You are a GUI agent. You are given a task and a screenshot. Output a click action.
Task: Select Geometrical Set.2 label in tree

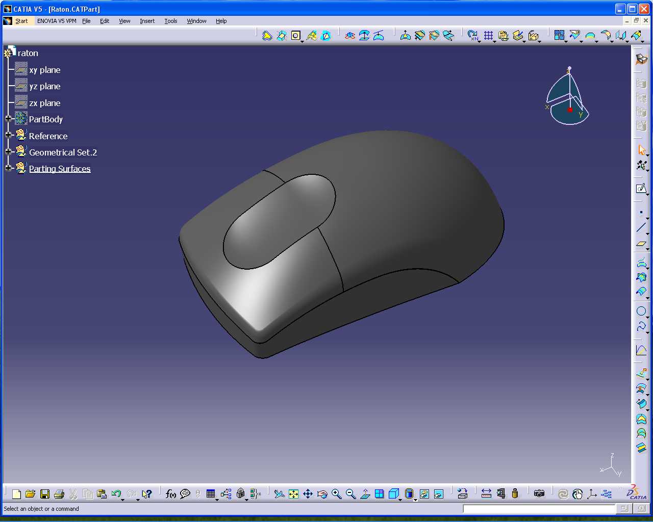coord(63,152)
